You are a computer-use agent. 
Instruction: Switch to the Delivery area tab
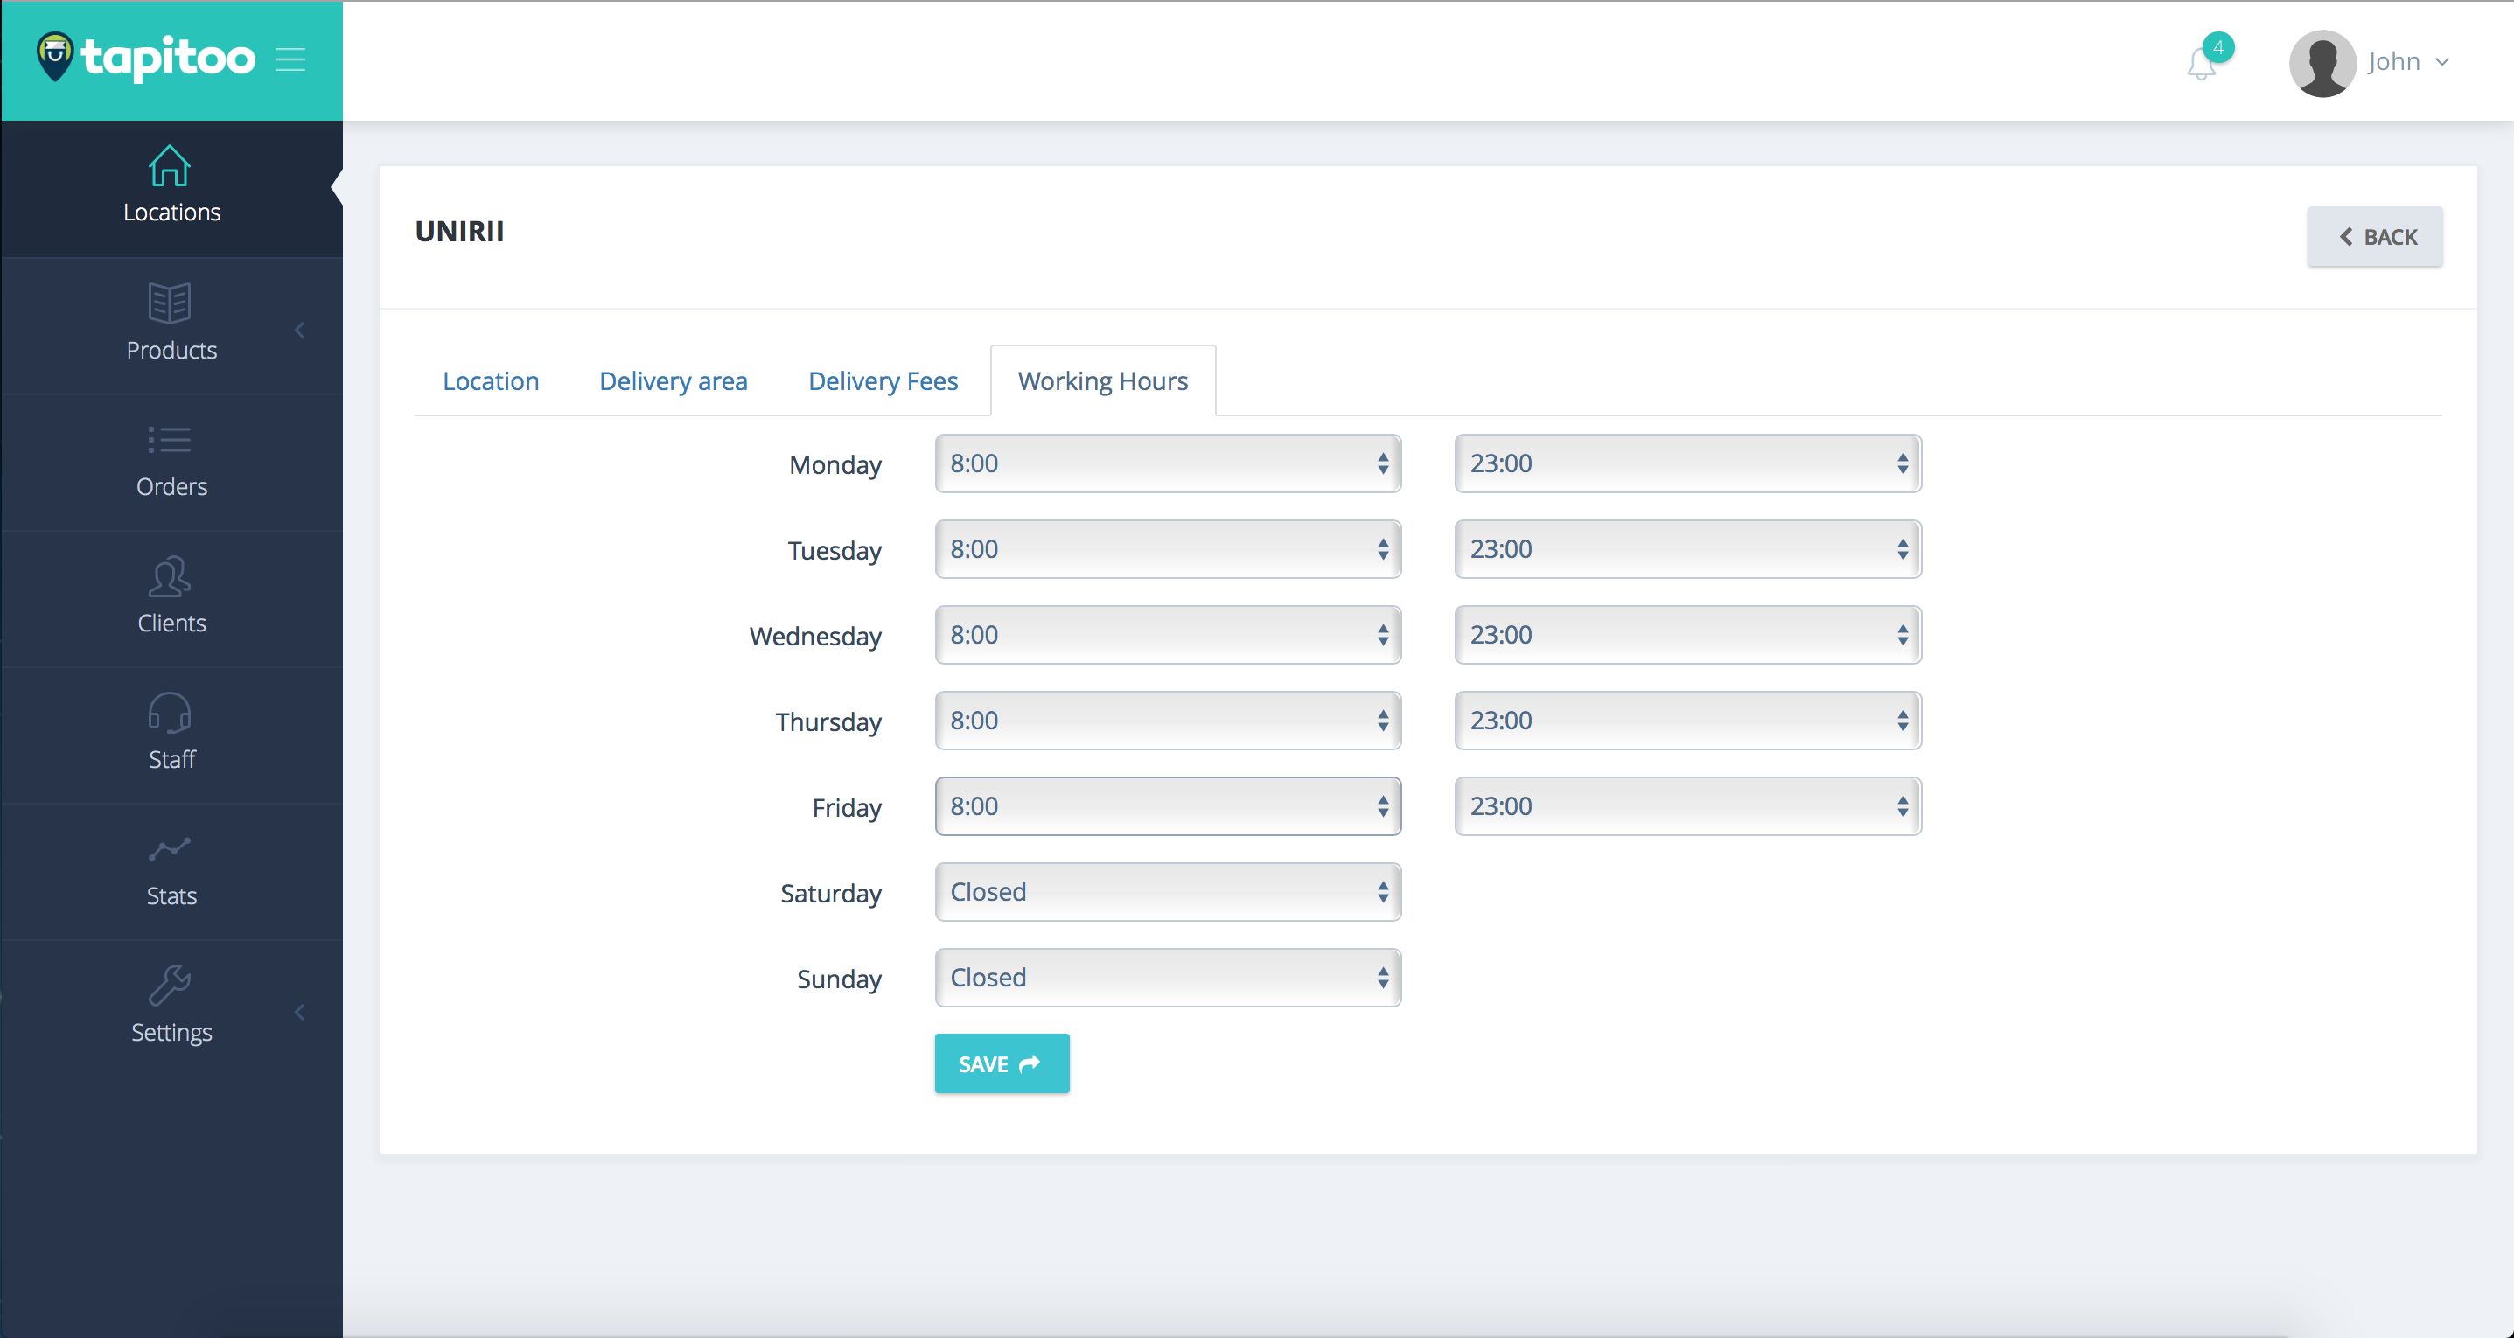click(x=674, y=381)
